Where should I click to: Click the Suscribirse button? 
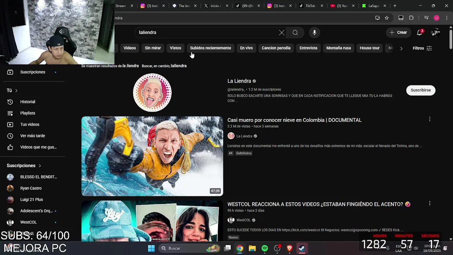(421, 90)
